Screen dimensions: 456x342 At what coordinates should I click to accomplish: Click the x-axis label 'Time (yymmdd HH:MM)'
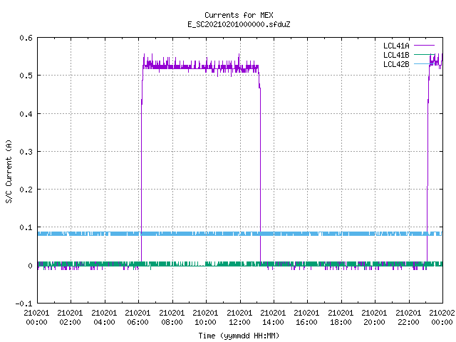(239, 336)
